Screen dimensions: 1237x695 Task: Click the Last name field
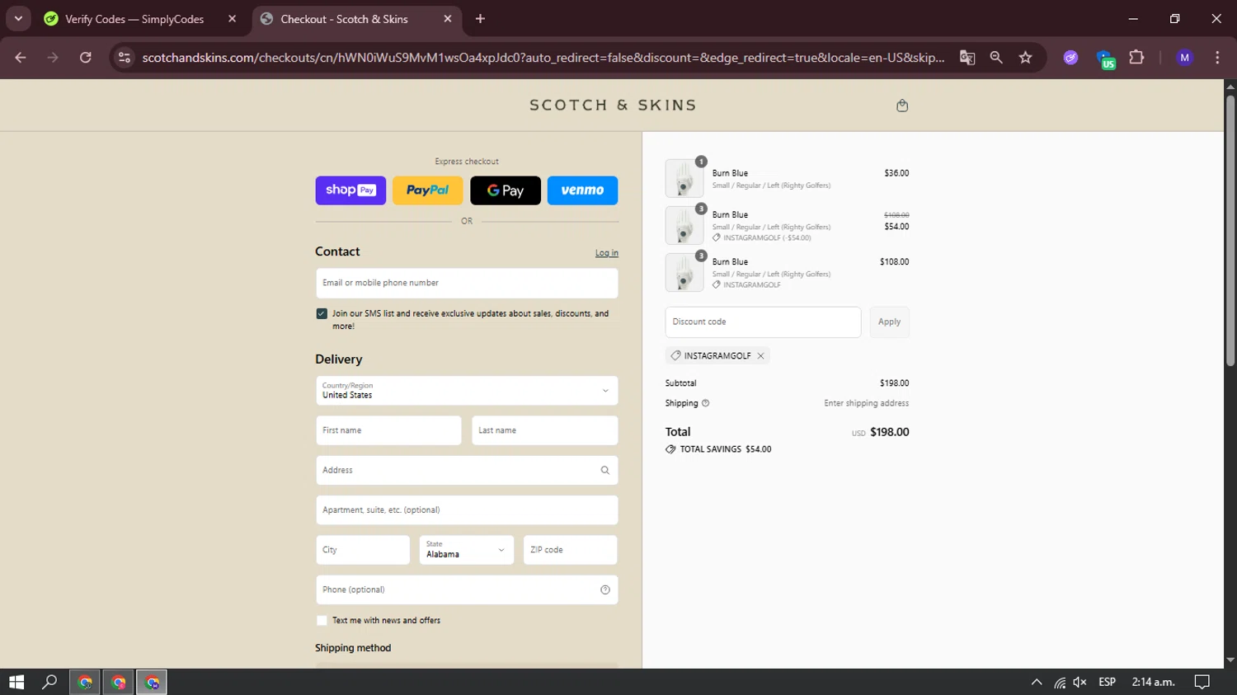coord(544,430)
